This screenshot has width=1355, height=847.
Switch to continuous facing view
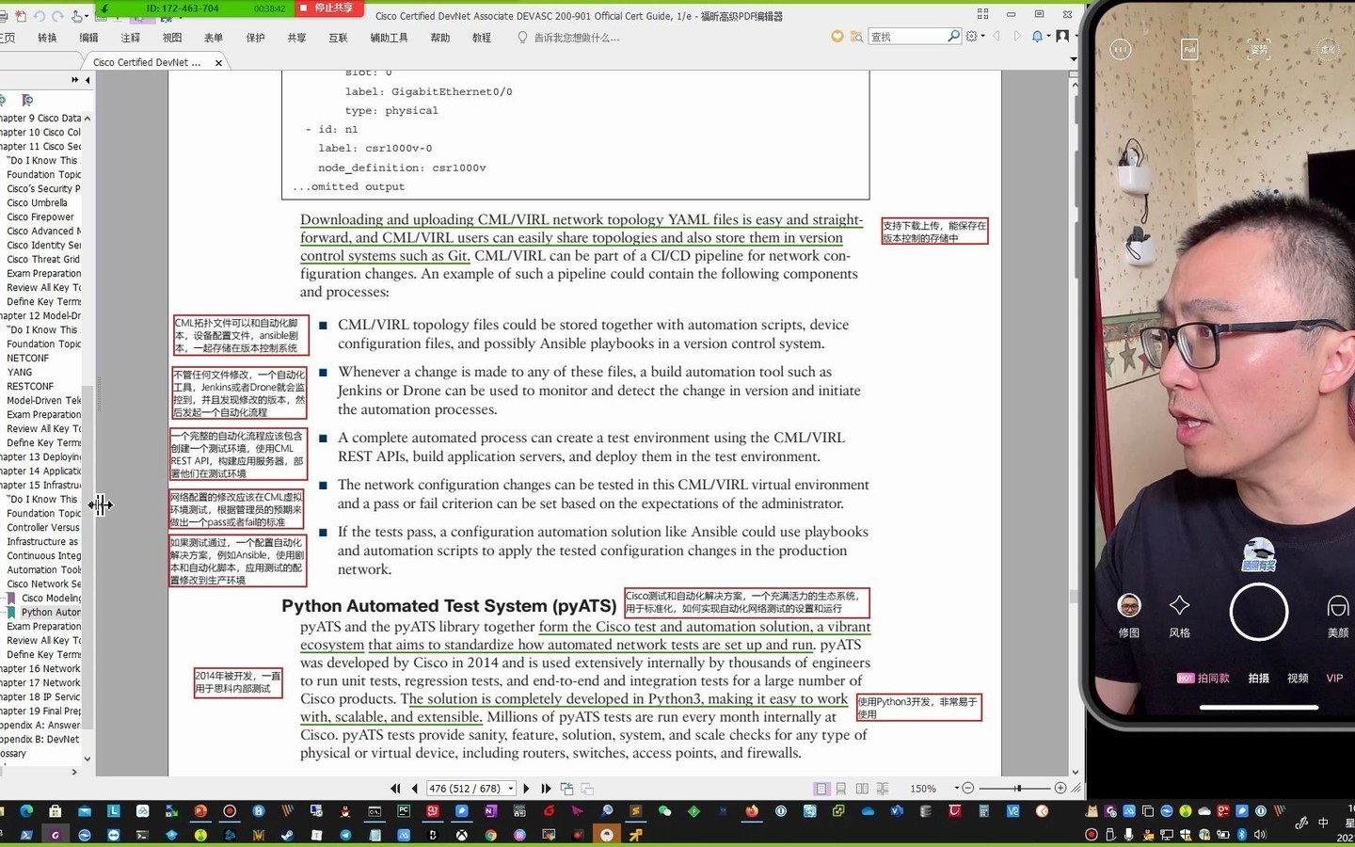point(883,789)
